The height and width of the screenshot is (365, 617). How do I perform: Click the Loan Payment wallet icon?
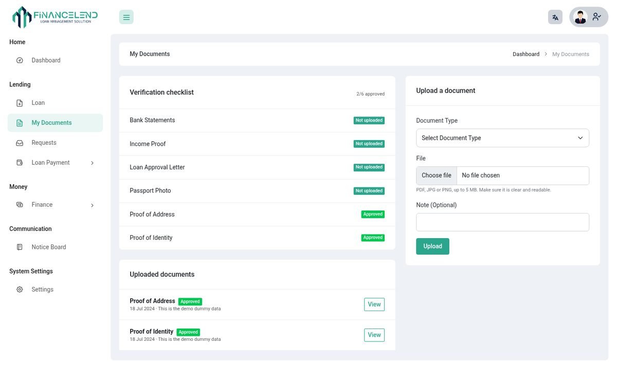(20, 163)
